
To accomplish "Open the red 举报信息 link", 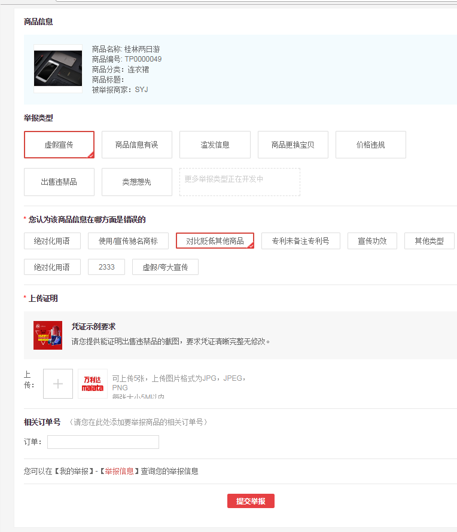I will [x=119, y=471].
